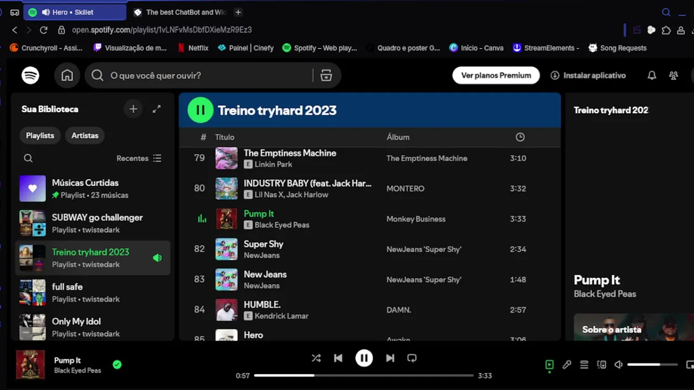This screenshot has width=694, height=390.
Task: Open the Browse icon inside the search bar
Action: tap(326, 75)
